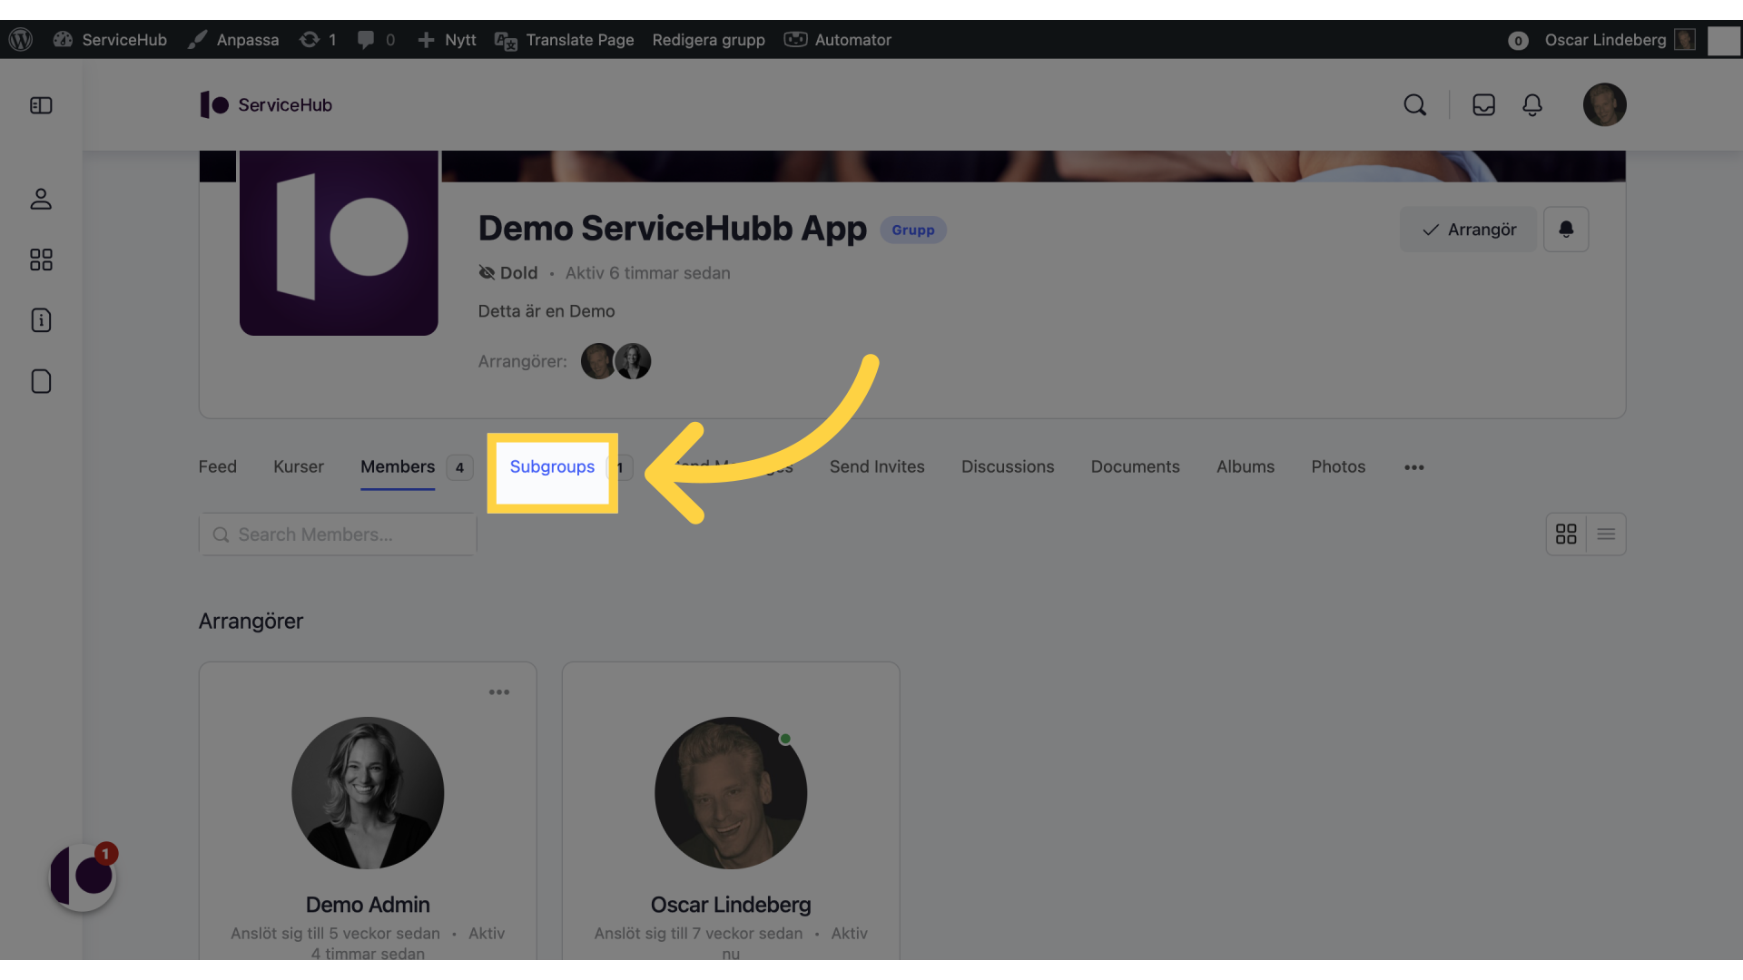Click the notifications bell icon
Viewport: 1743px width, 980px height.
click(1532, 105)
